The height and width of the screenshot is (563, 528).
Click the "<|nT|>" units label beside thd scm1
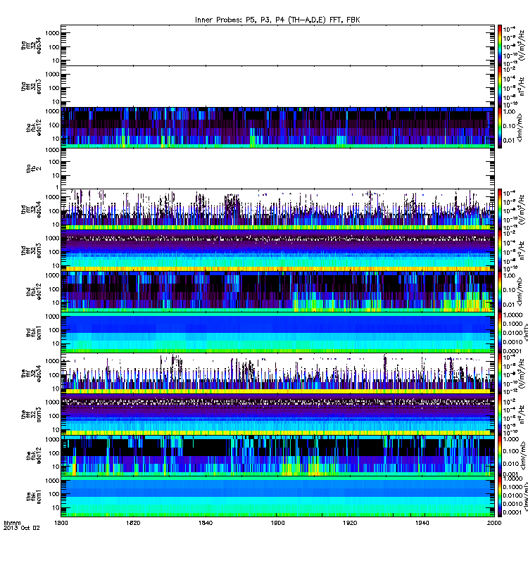point(525,332)
